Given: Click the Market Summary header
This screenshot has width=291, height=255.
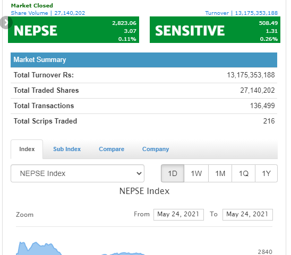Looking at the screenshot, I should click(144, 60).
